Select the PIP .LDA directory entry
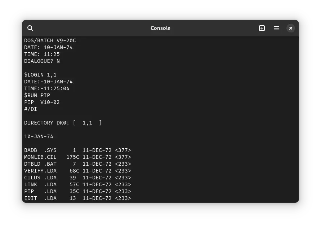This screenshot has width=321, height=227. (77, 191)
